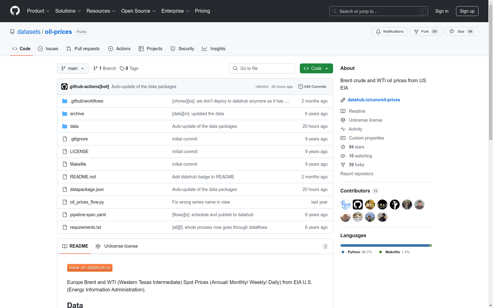Open the github-actions[bot] avatar icon
Image resolution: width=493 pixels, height=308 pixels.
(64, 87)
